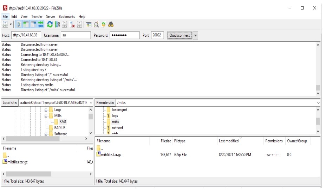The width and height of the screenshot is (326, 190).
Task: Open the Site Manager icon
Action: pyautogui.click(x=5, y=24)
